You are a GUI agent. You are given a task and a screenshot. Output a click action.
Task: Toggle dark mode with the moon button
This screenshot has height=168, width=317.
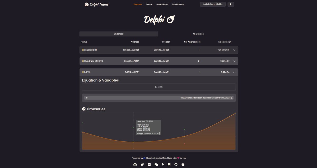click(231, 4)
